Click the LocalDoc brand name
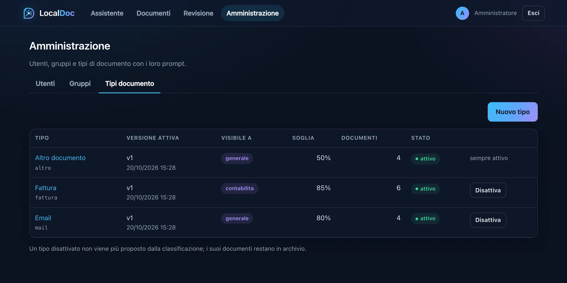This screenshot has height=283, width=567. (57, 13)
